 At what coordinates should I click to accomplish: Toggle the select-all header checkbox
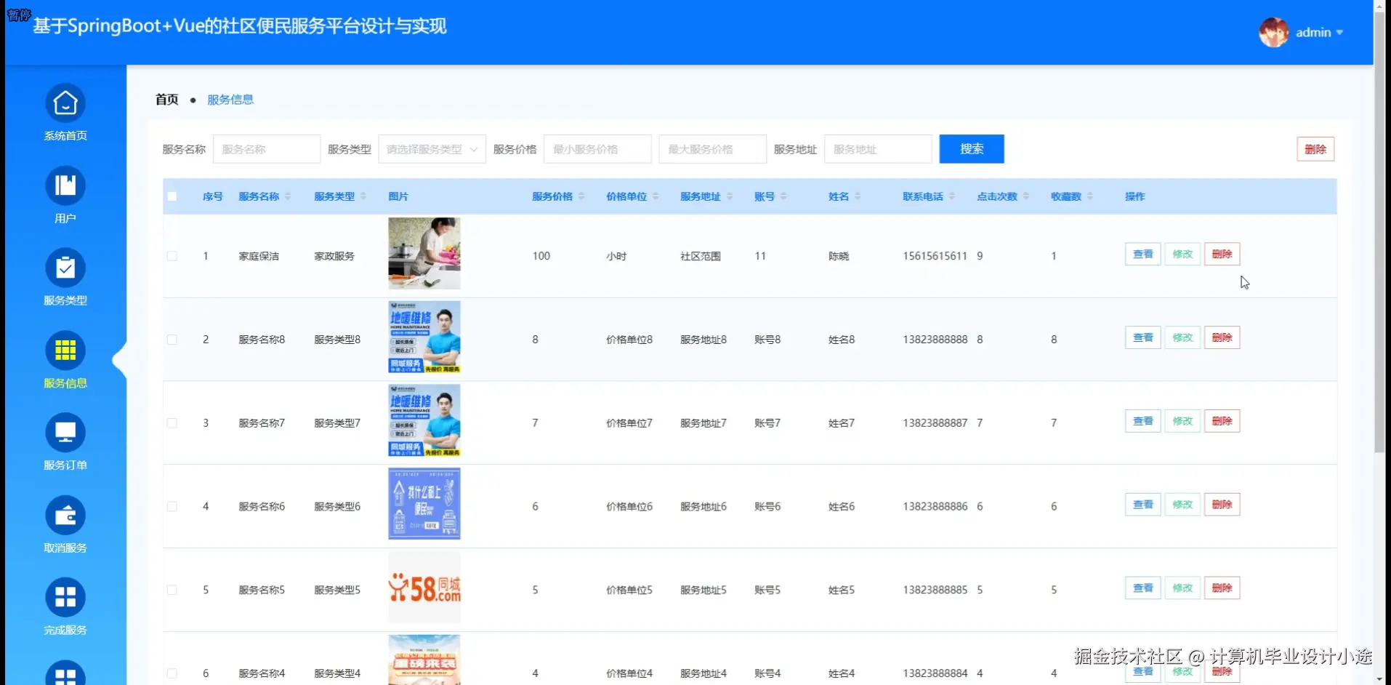point(172,196)
